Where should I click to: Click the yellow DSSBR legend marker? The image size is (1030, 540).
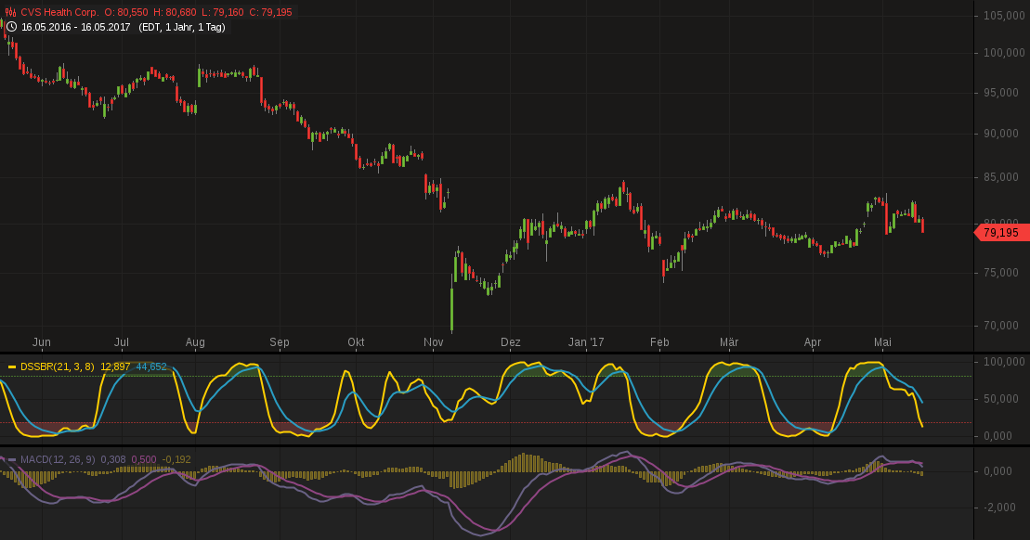(11, 366)
